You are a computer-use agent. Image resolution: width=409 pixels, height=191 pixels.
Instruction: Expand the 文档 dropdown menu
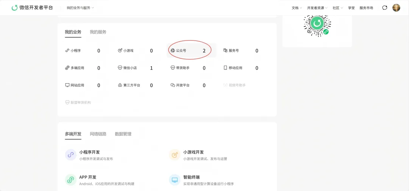[297, 8]
